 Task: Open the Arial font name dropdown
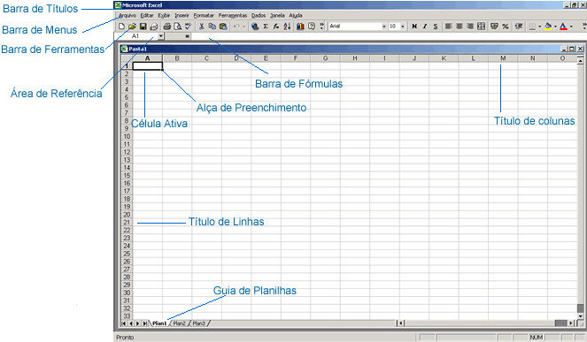tap(383, 27)
